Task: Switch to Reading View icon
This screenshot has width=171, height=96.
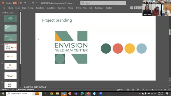Action: (x=138, y=90)
